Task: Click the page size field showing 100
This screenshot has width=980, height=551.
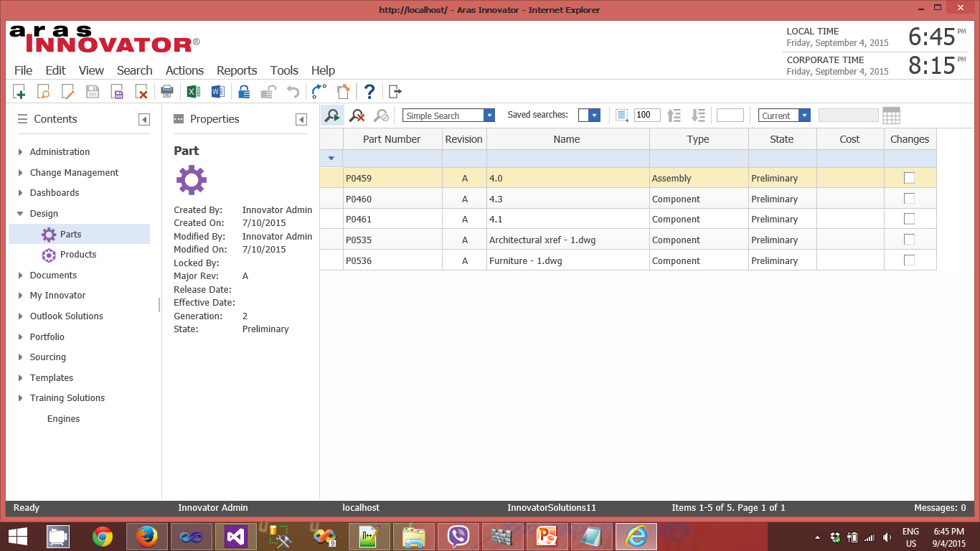Action: tap(646, 116)
